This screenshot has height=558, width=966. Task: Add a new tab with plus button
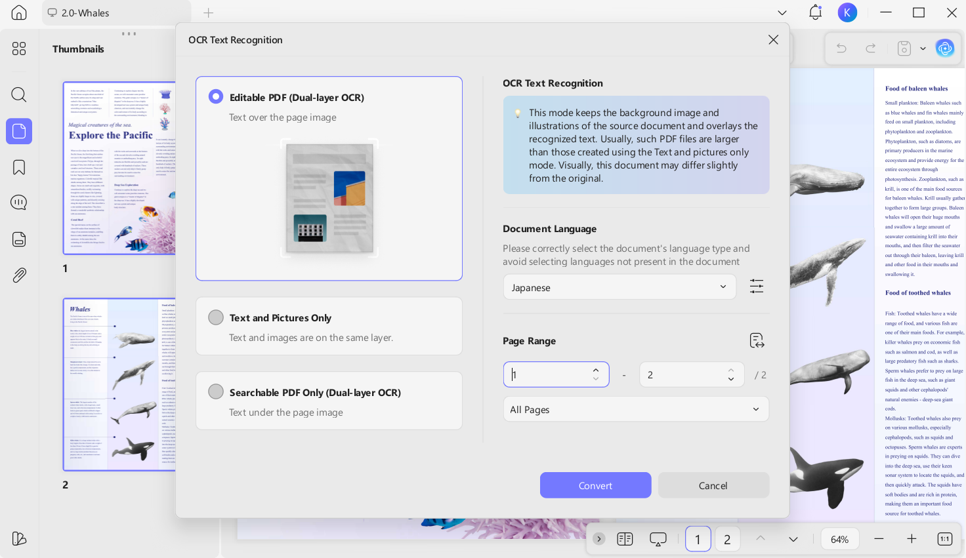208,12
